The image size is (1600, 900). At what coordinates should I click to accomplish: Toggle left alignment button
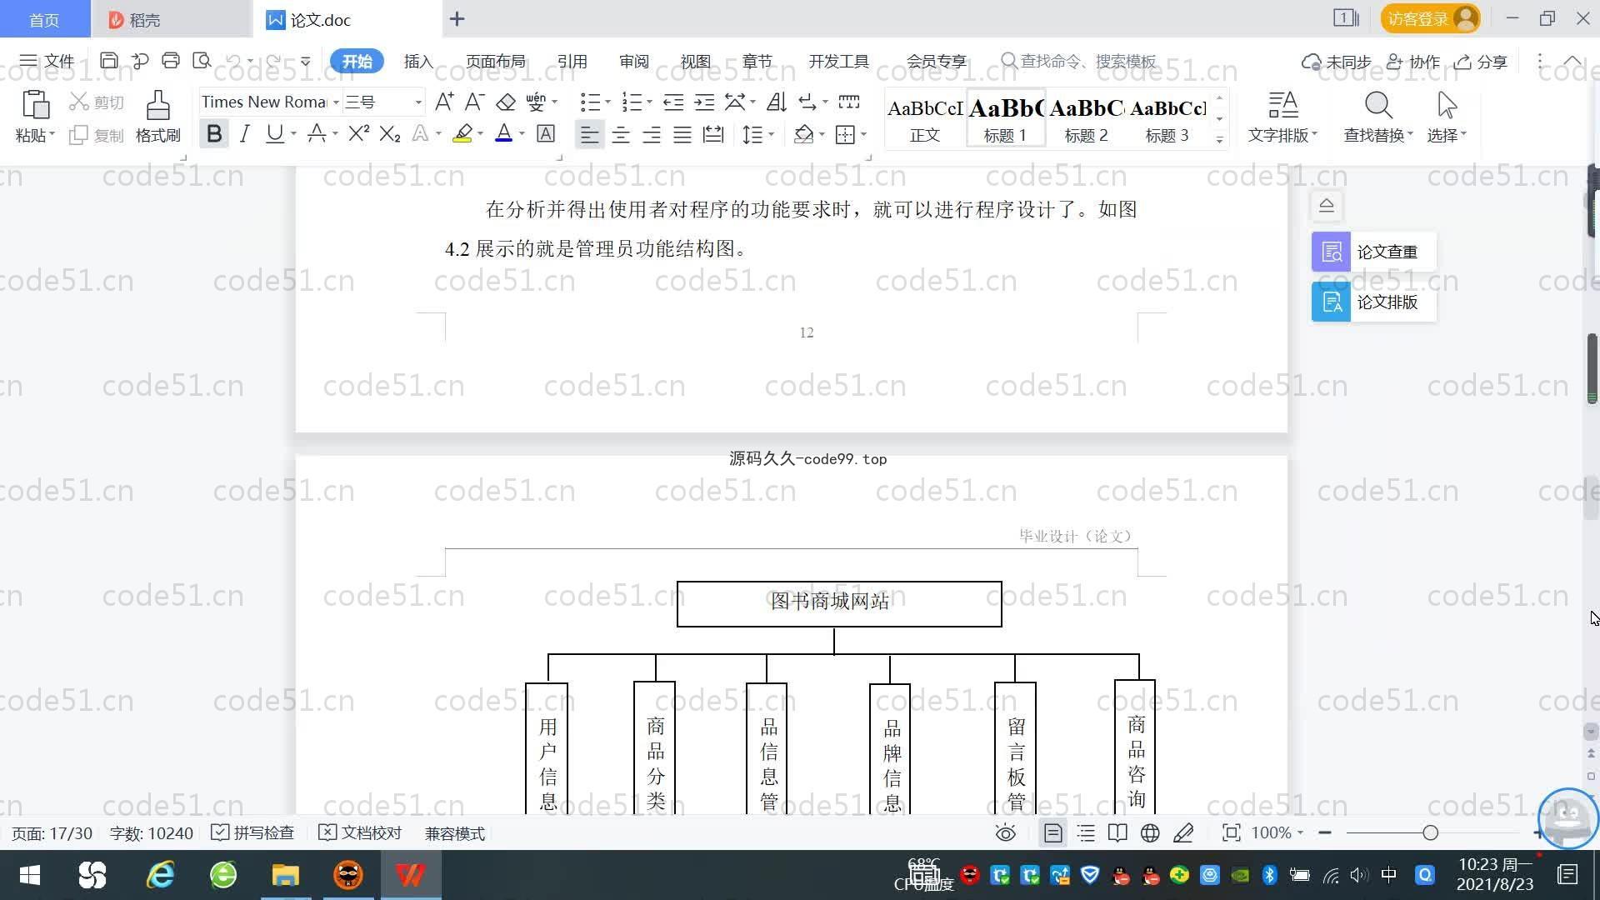pyautogui.click(x=589, y=134)
